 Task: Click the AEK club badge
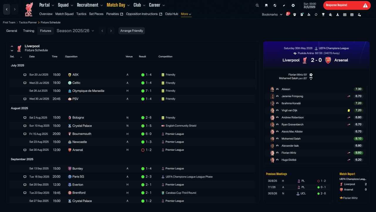point(70,75)
